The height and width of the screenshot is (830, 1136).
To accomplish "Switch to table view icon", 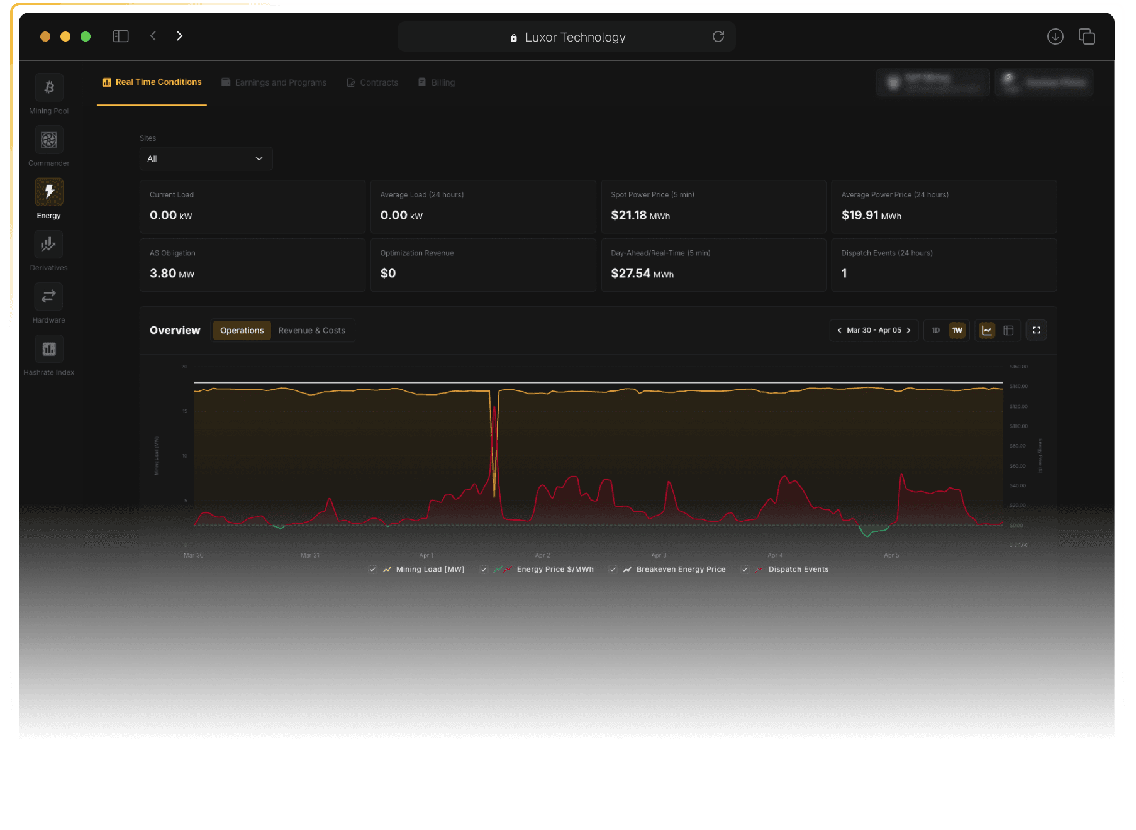I will pos(1008,330).
